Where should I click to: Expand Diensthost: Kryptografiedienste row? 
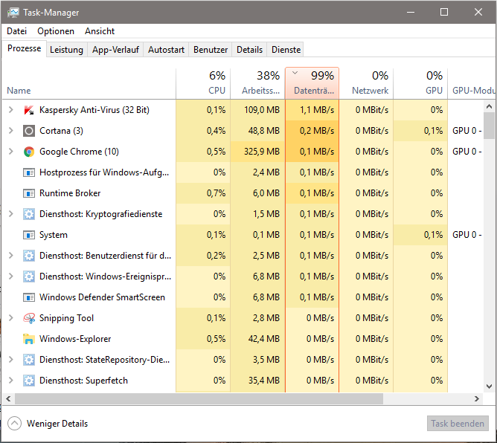[x=10, y=214]
